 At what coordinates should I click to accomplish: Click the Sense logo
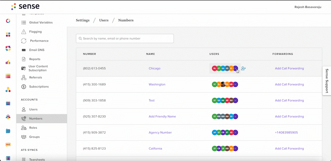pos(25,7)
